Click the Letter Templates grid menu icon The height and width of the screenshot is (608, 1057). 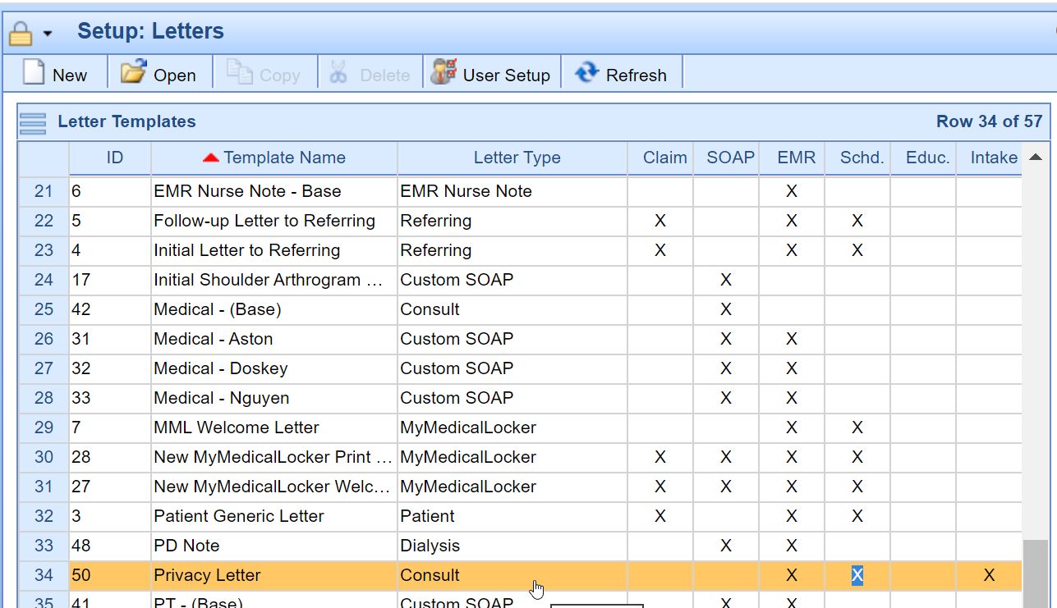point(33,122)
